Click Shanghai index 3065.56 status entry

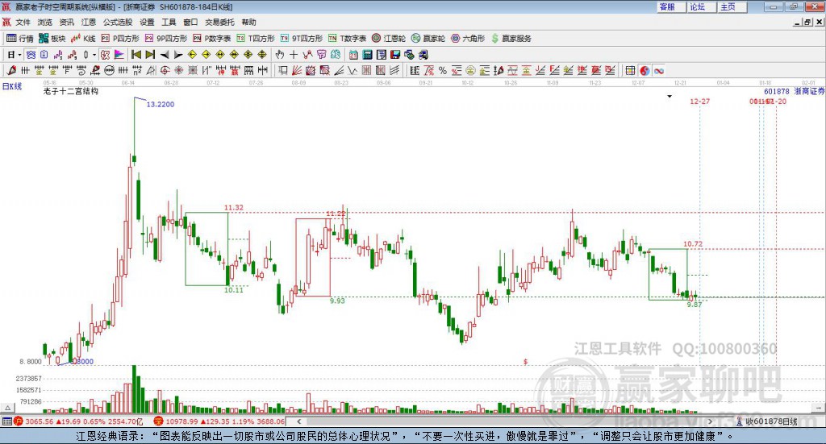[x=78, y=421]
